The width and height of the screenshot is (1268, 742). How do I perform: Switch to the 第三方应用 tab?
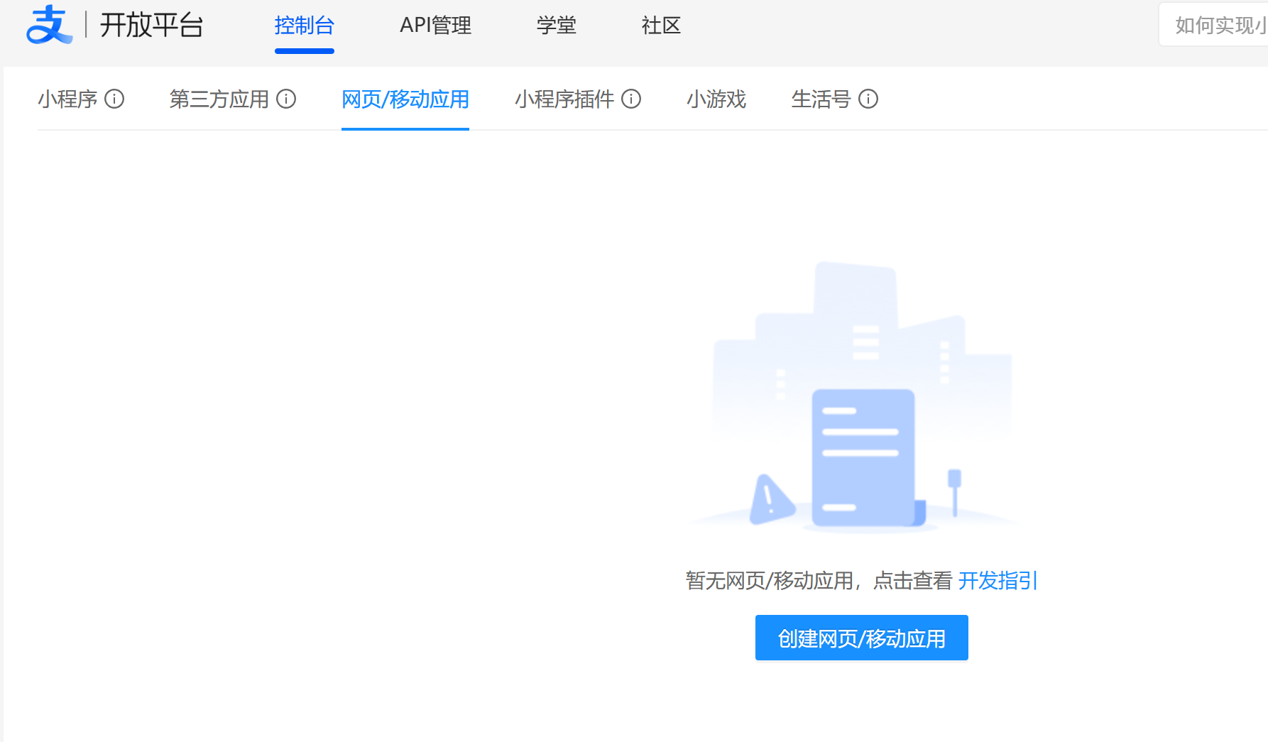[x=219, y=99]
